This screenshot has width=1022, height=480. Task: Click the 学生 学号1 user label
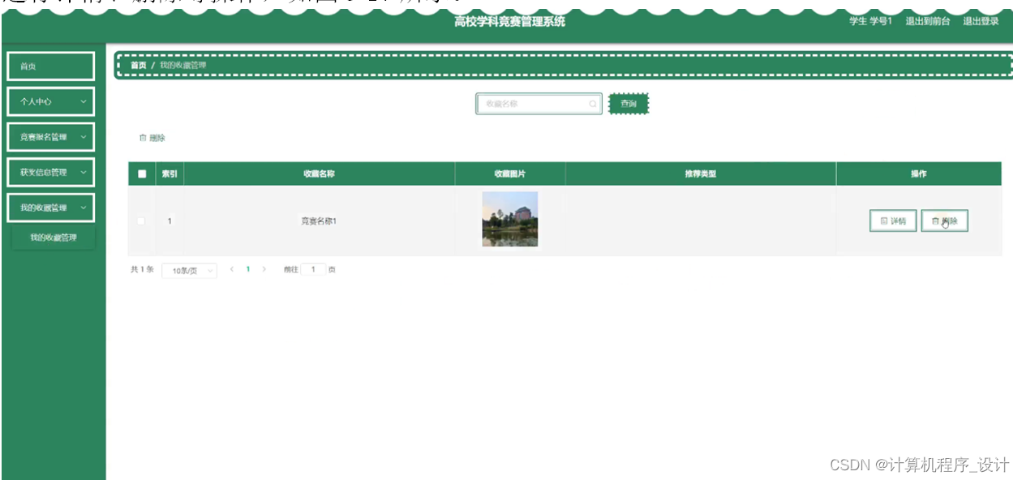click(x=870, y=21)
